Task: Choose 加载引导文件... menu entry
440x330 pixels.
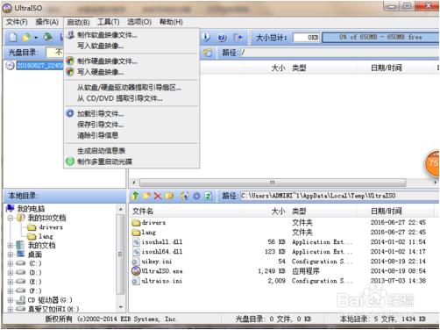Action: pyautogui.click(x=131, y=113)
